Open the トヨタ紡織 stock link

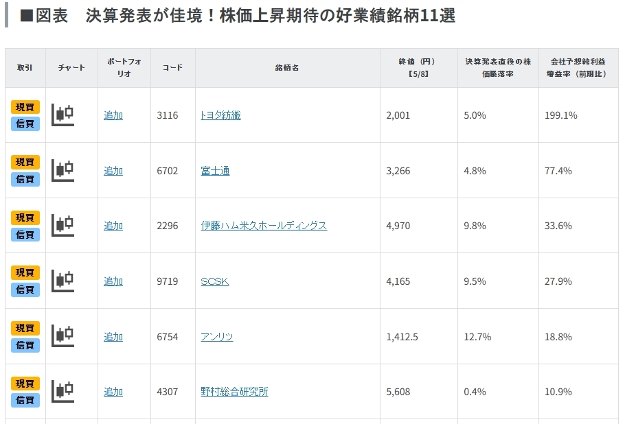click(x=221, y=115)
